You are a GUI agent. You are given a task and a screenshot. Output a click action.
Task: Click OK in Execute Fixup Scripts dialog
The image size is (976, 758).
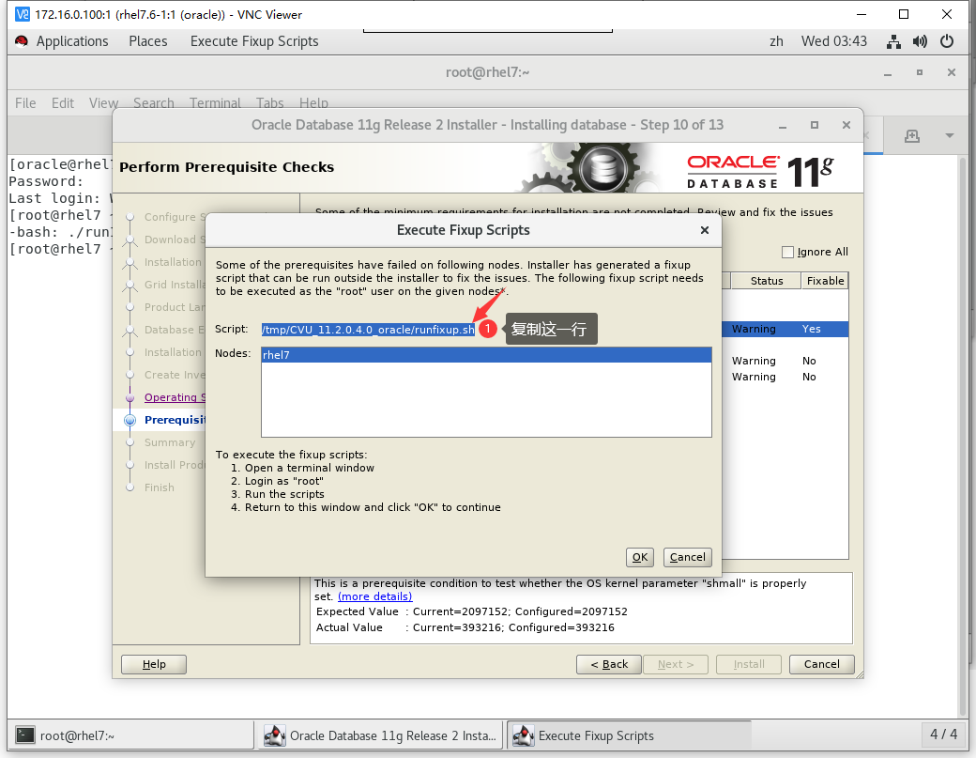[640, 557]
